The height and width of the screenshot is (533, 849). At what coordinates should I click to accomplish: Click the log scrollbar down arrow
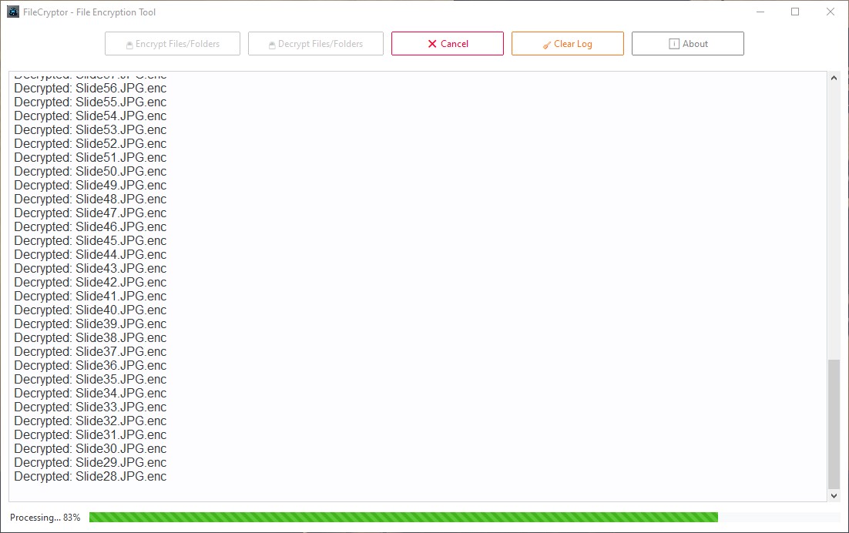tap(834, 496)
